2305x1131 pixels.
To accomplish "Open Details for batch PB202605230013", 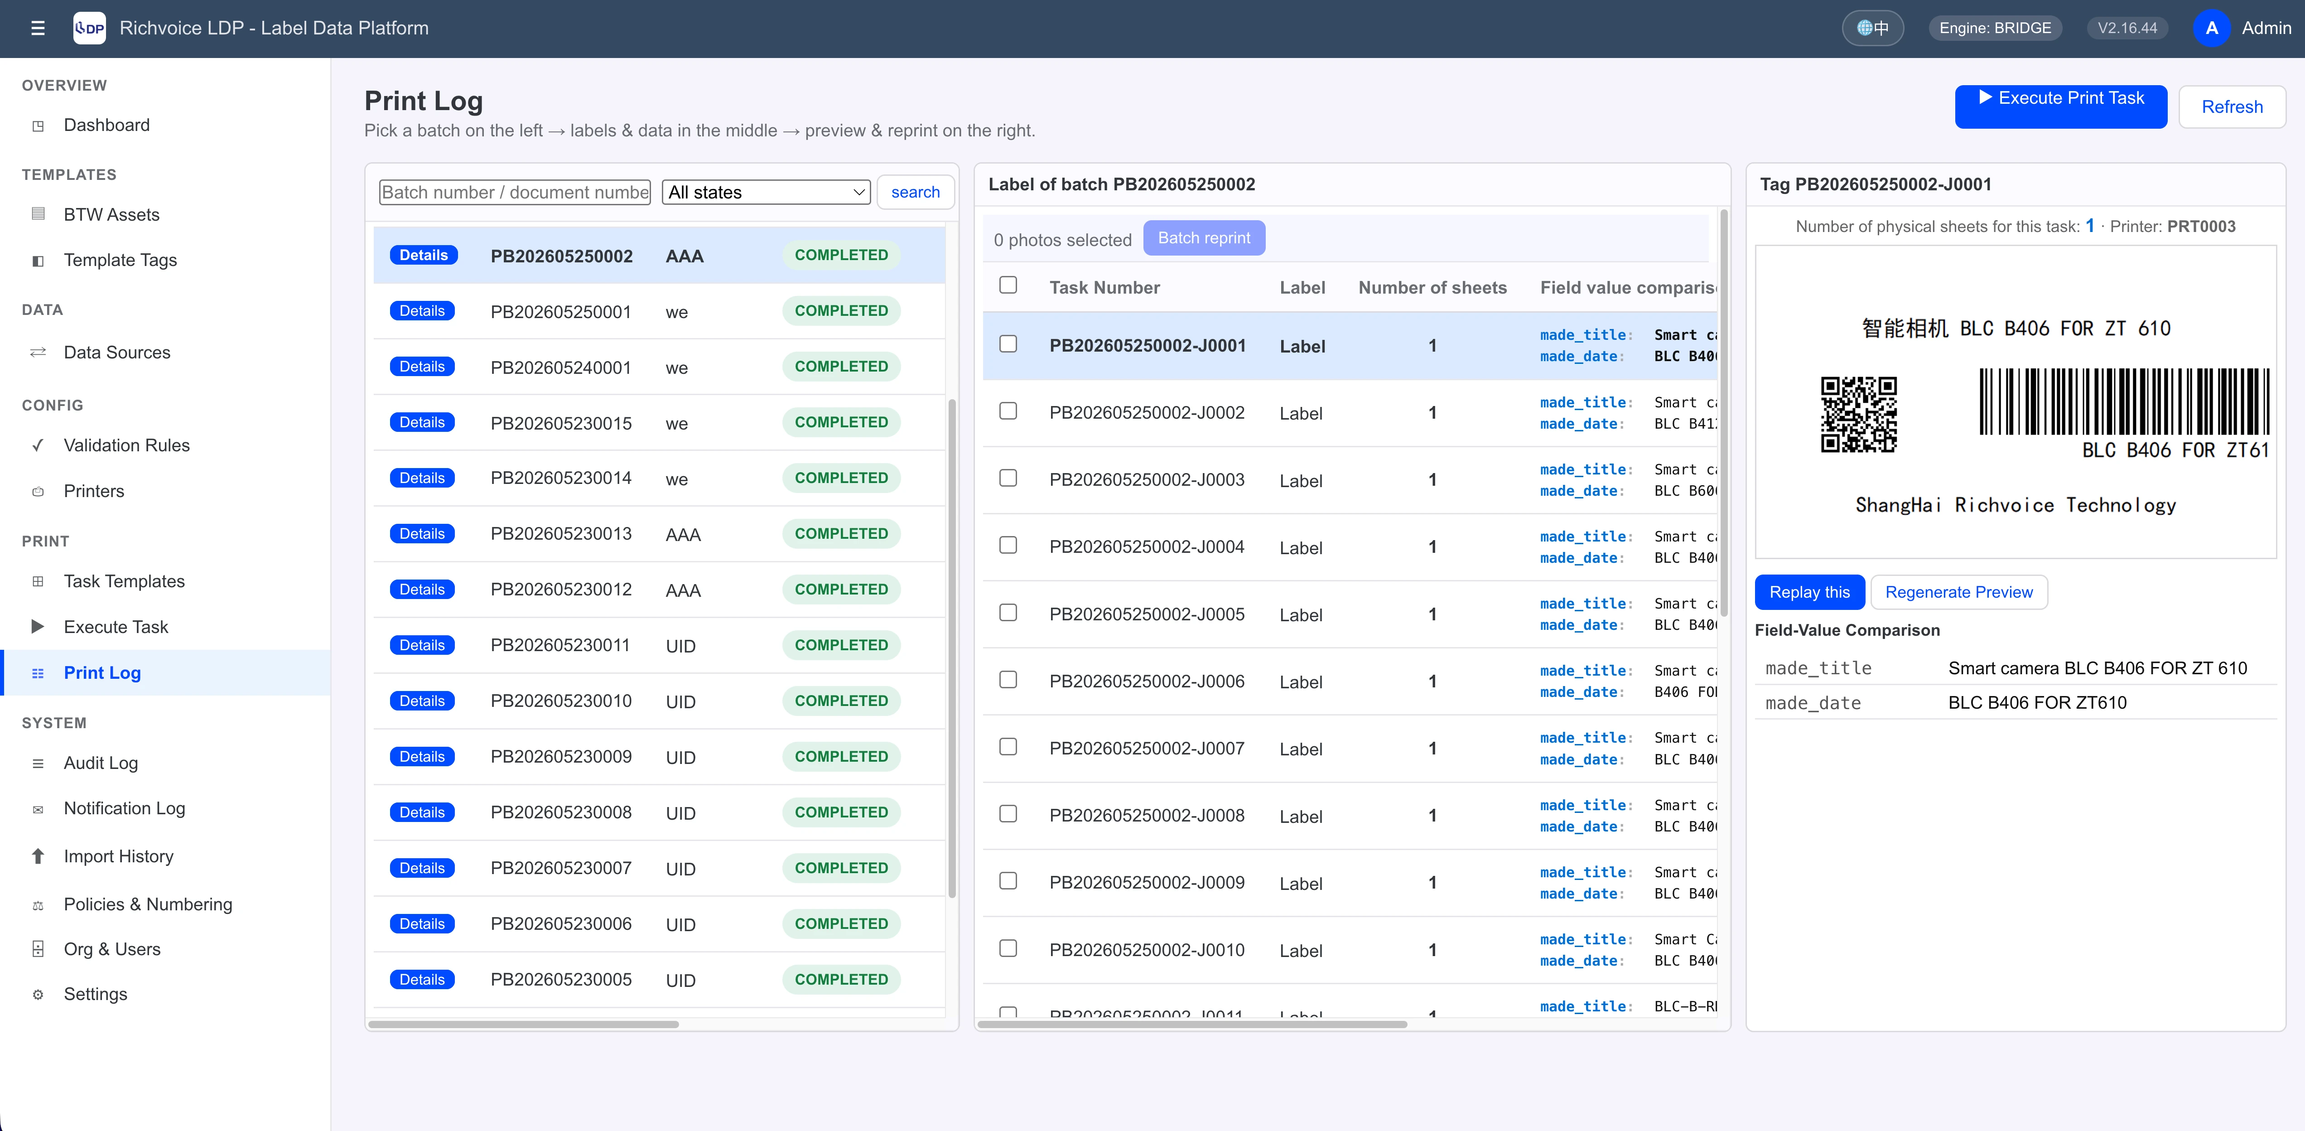I will pos(422,534).
